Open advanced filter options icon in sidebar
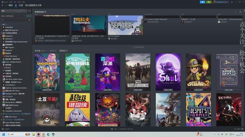Viewport: 245px width, 137px height. [x=29, y=20]
